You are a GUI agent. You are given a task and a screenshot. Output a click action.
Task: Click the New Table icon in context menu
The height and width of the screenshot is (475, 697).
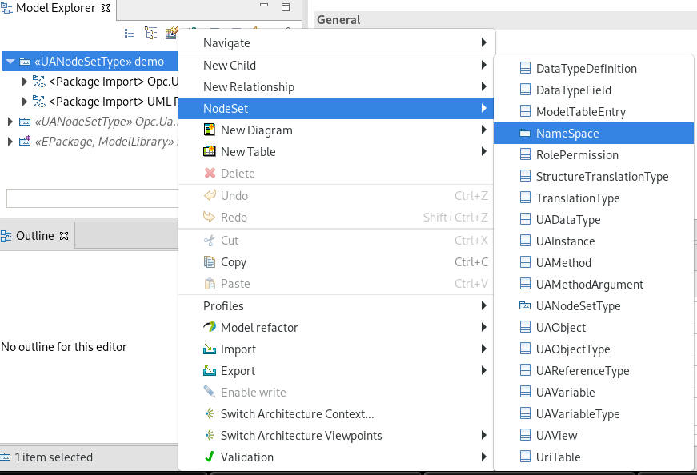click(x=210, y=151)
